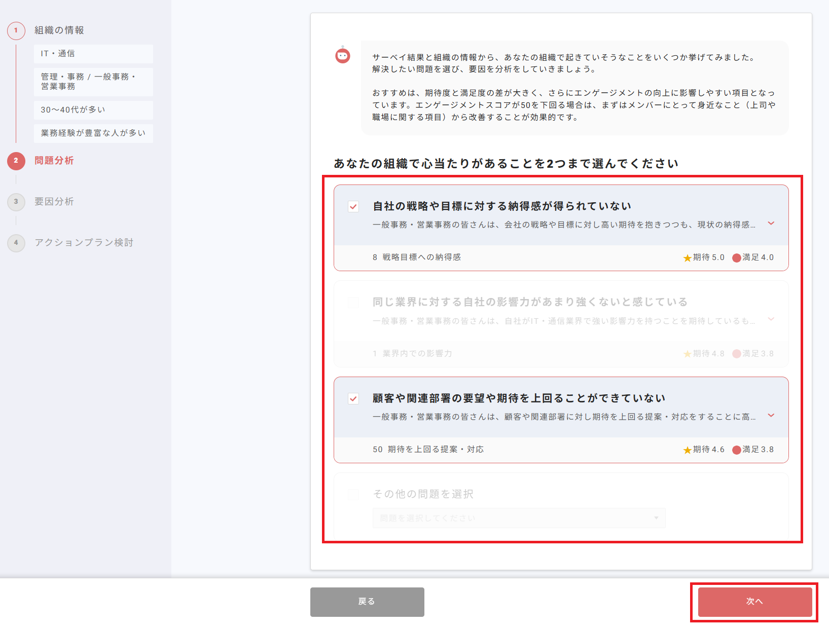Expand the 自社の戦略や目標 card chevron
The image size is (829, 629).
pyautogui.click(x=771, y=224)
